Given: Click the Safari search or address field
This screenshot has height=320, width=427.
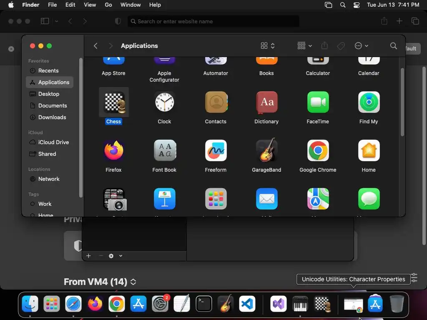Looking at the screenshot, I should click(213, 21).
